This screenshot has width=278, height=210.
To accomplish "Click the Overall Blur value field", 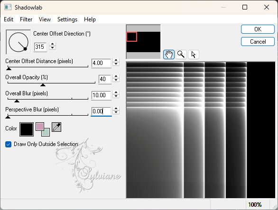I will pos(101,95).
